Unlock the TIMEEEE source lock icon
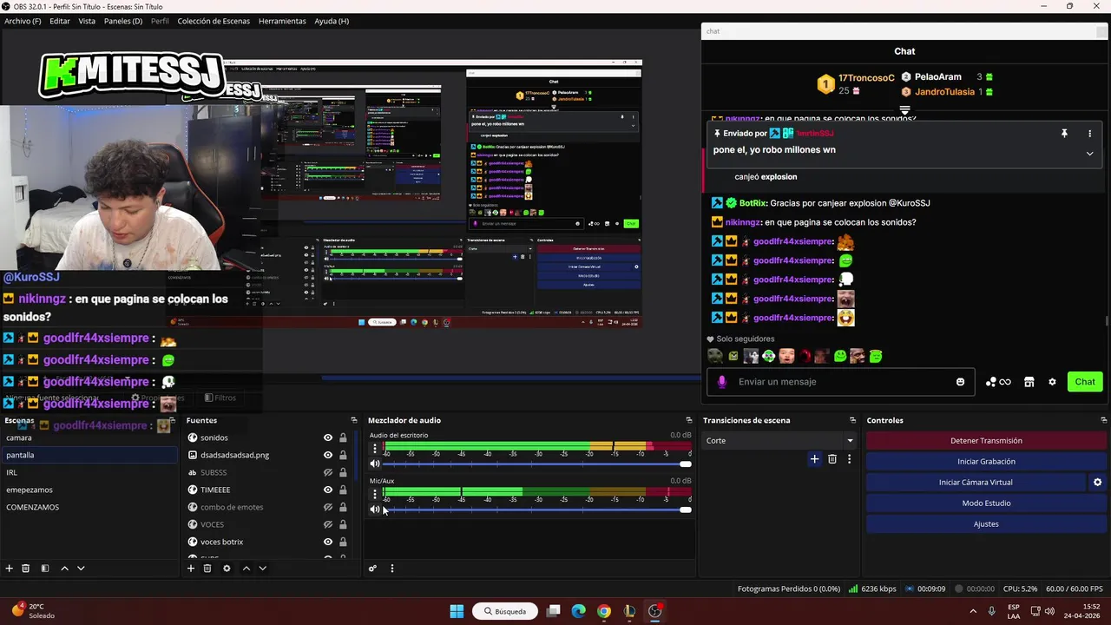1111x625 pixels. (343, 490)
